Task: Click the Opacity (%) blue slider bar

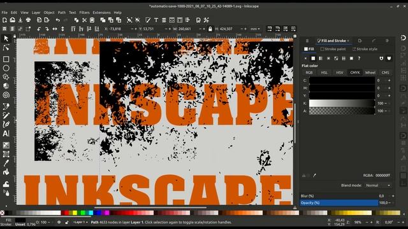Action: (339, 203)
